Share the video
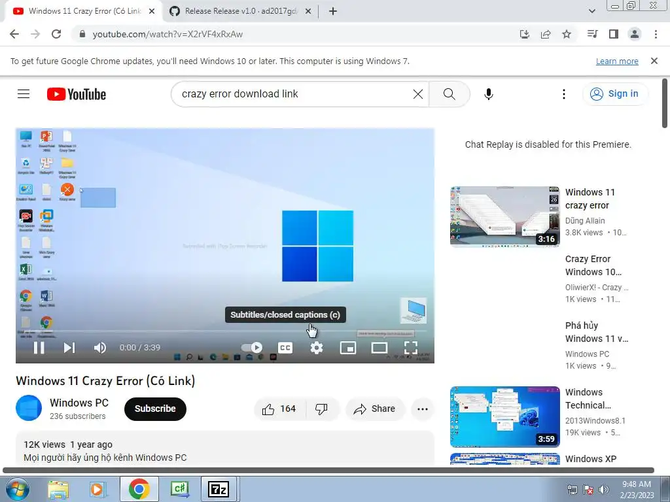Screen dimensions: 670x502 pos(375,409)
